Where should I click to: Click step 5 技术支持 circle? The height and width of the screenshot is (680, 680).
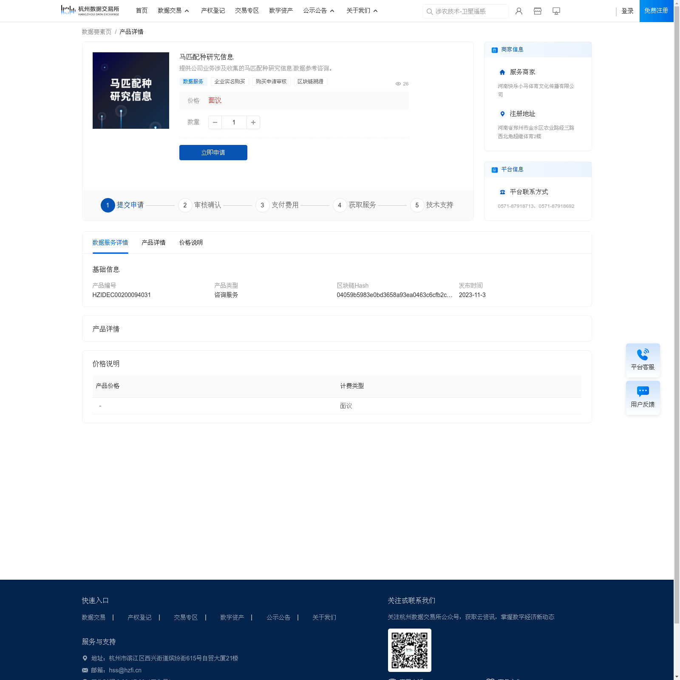[x=417, y=205]
